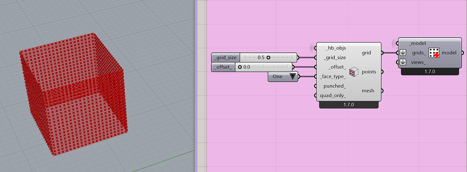Image resolution: width=467 pixels, height=172 pixels.
Task: Select the red sensor grid box in Rhino viewport
Action: point(73,94)
